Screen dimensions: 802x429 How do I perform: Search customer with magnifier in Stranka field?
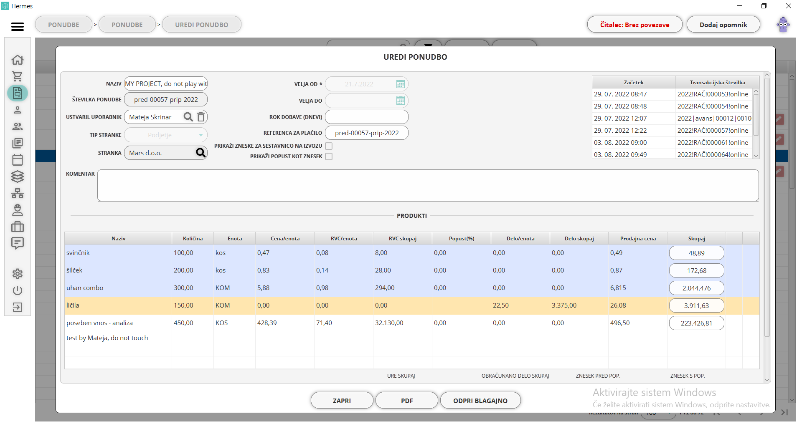tap(201, 153)
